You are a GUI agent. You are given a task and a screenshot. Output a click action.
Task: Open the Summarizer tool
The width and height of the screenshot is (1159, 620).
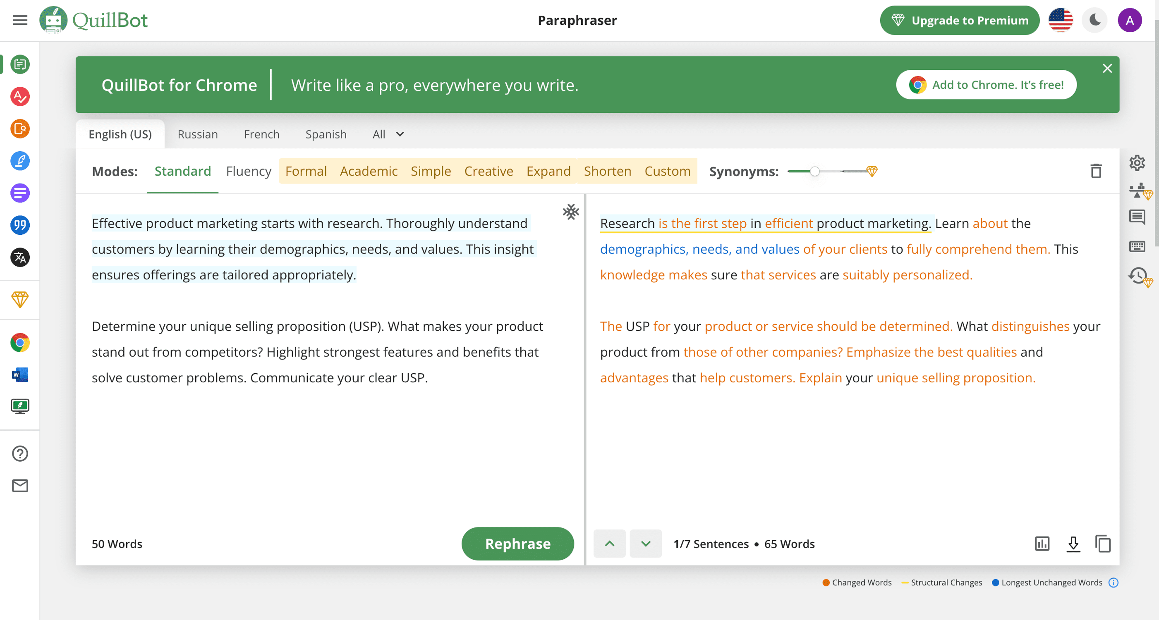19,193
